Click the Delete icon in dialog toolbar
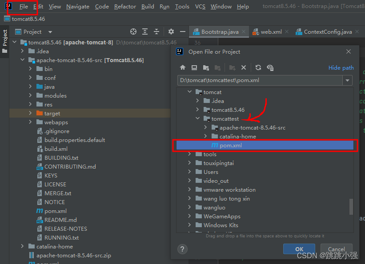Screen dimensions: 365x264 [x=244, y=67]
